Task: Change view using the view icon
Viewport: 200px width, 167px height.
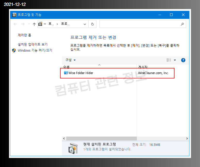Action: coord(169,60)
